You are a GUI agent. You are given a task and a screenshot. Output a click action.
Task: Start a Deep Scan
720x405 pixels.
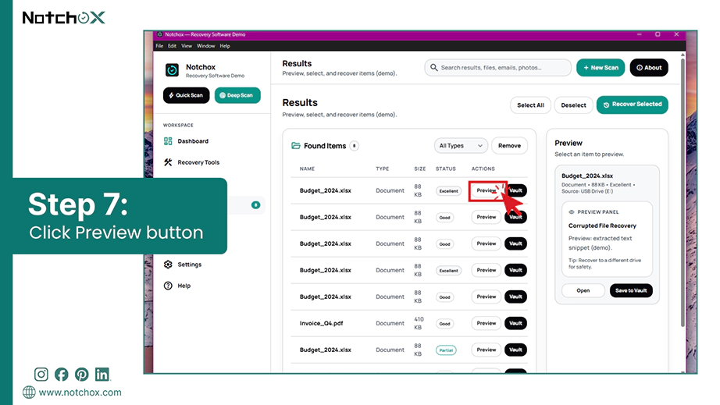click(x=237, y=95)
